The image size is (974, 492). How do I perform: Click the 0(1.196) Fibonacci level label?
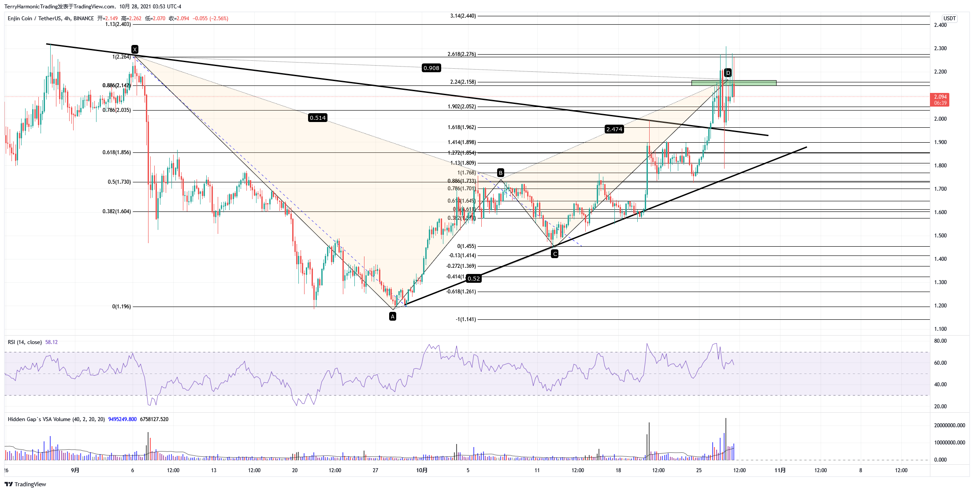point(122,307)
